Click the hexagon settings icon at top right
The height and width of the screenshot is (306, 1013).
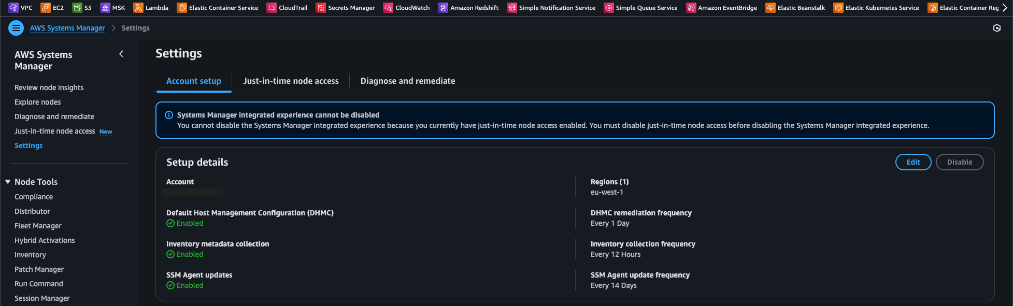996,28
